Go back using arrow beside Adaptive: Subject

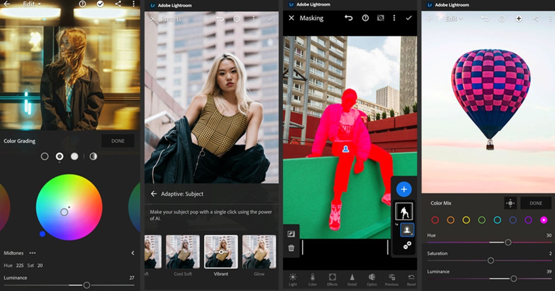point(154,194)
